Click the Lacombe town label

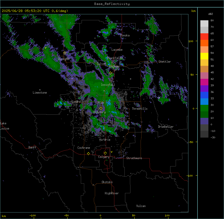pyautogui.click(x=117, y=50)
